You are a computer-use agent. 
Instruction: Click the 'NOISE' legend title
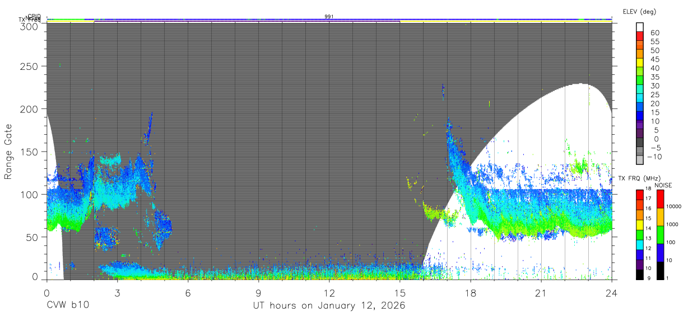click(663, 185)
